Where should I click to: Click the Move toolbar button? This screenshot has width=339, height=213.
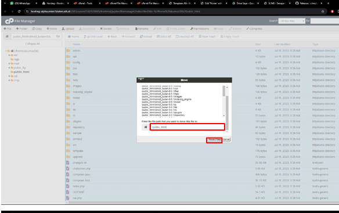click(52, 29)
